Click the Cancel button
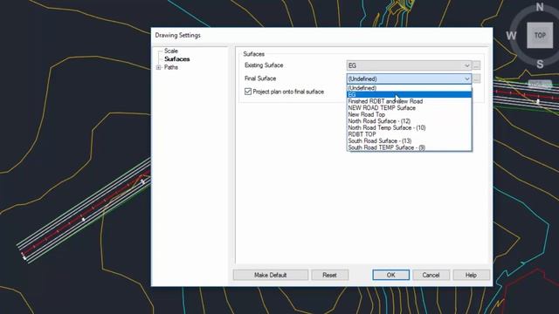Viewport: 559px width, 314px height. click(x=431, y=275)
